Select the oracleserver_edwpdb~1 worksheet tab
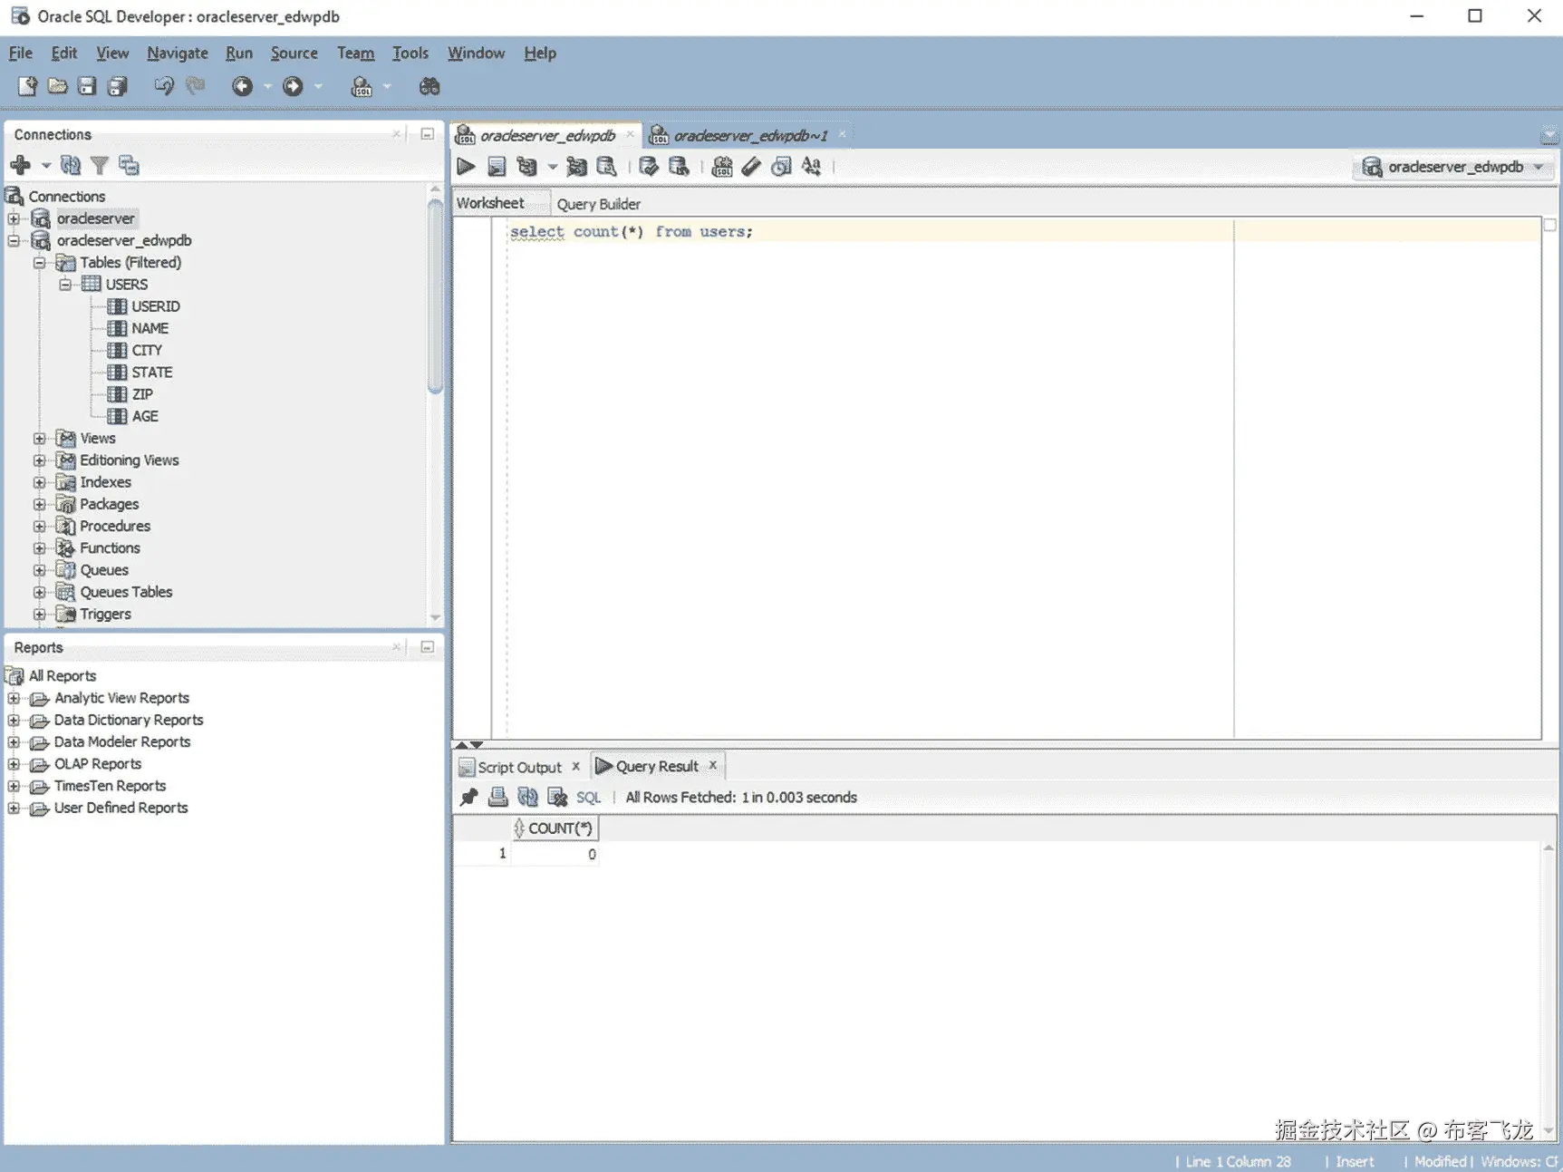This screenshot has height=1172, width=1563. 750,134
